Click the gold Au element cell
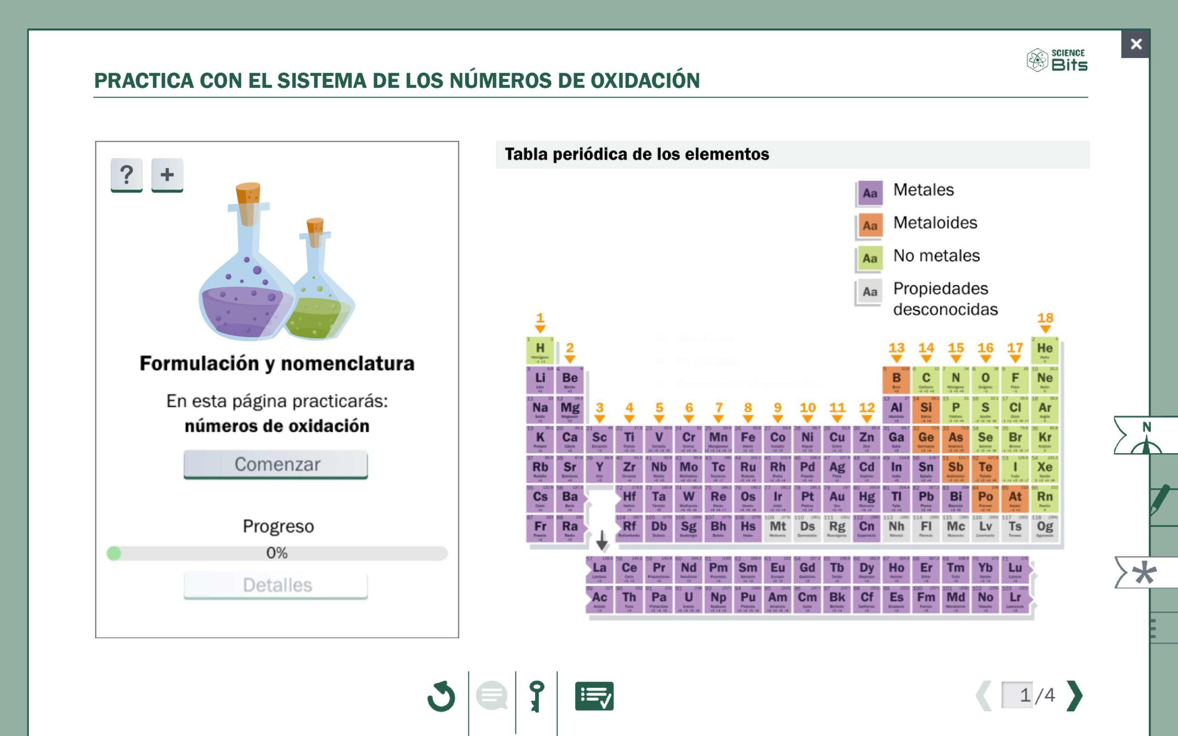The width and height of the screenshot is (1178, 736). click(837, 499)
